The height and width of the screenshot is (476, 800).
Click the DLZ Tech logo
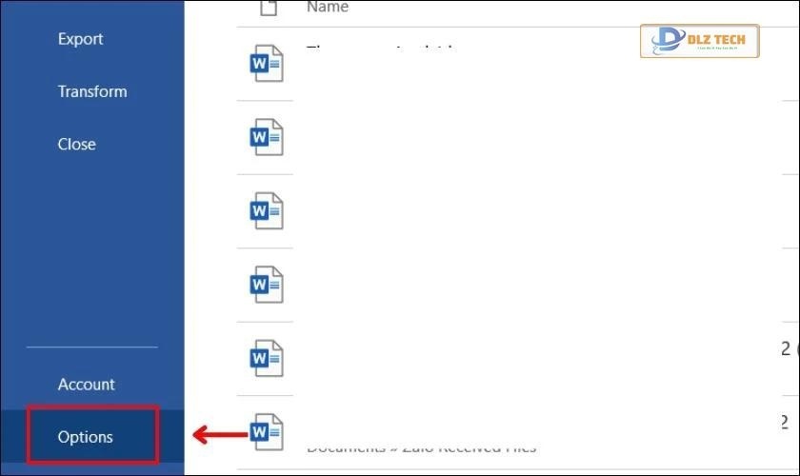point(700,43)
